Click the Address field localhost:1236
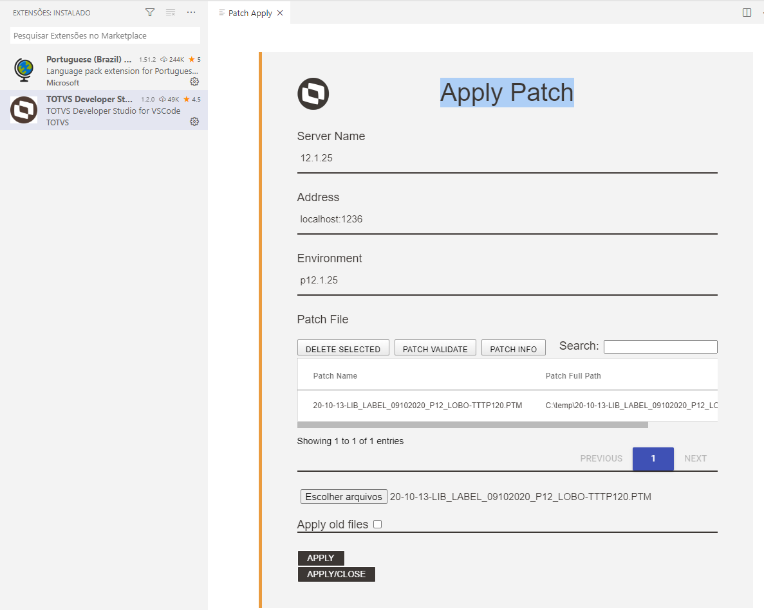 tap(507, 219)
